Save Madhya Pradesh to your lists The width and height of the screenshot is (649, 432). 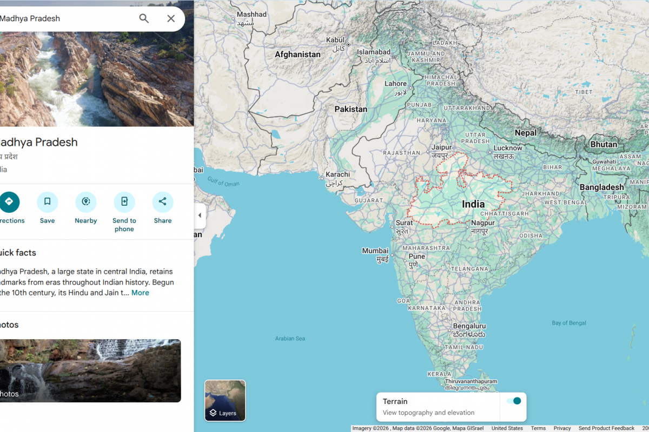pyautogui.click(x=47, y=202)
